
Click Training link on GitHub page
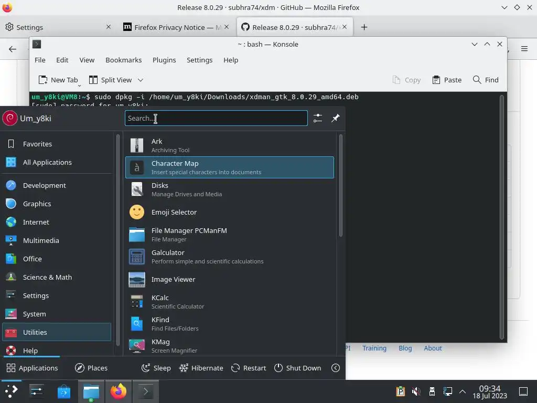coord(374,348)
